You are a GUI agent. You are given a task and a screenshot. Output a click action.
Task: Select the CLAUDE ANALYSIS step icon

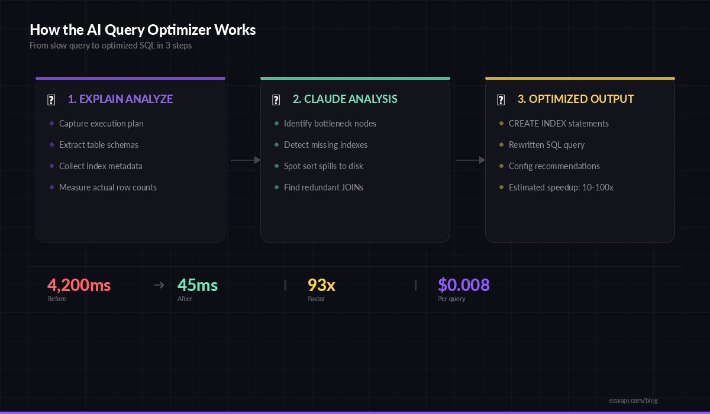click(276, 100)
